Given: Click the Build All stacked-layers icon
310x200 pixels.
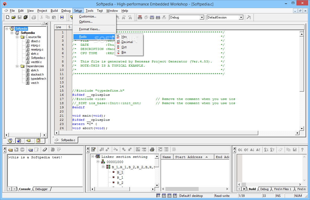Looking at the screenshot, I should click(146, 17).
